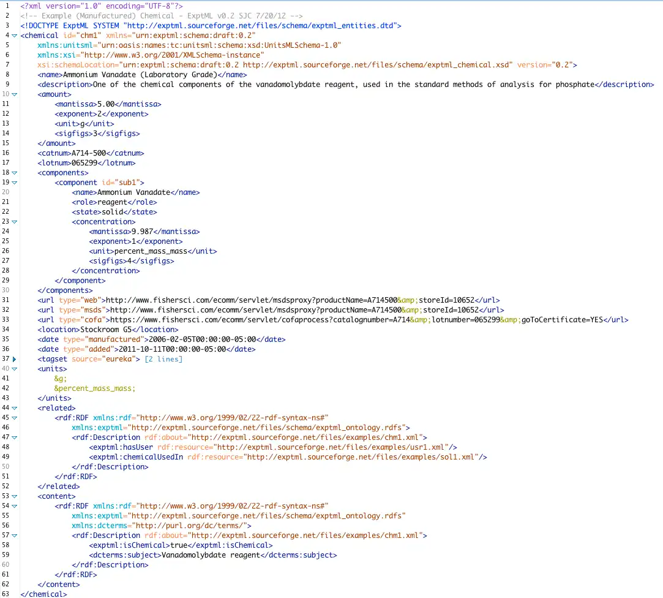663x598 pixels.
Task: Click the amount sigfigs value 3
Action: (x=95, y=134)
